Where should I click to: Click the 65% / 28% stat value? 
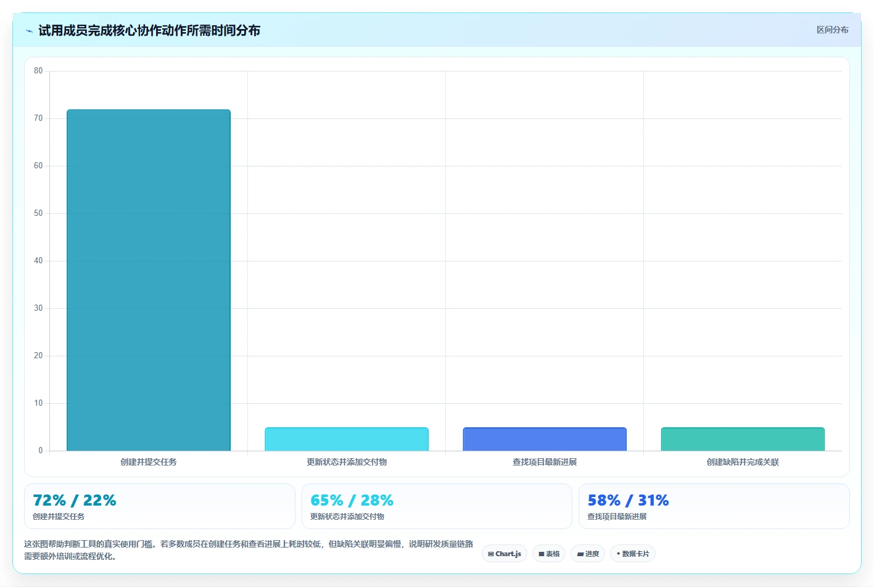[x=352, y=500]
